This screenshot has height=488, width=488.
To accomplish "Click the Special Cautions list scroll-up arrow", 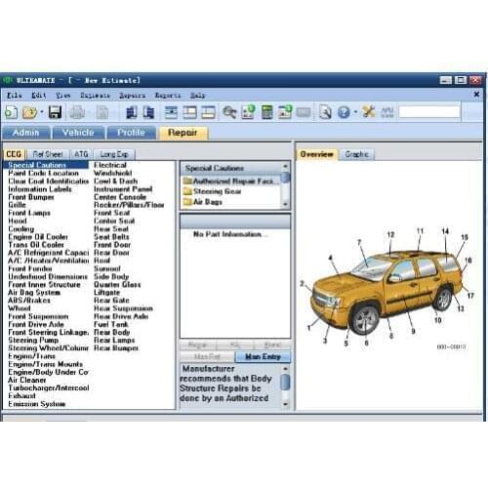I will (285, 166).
